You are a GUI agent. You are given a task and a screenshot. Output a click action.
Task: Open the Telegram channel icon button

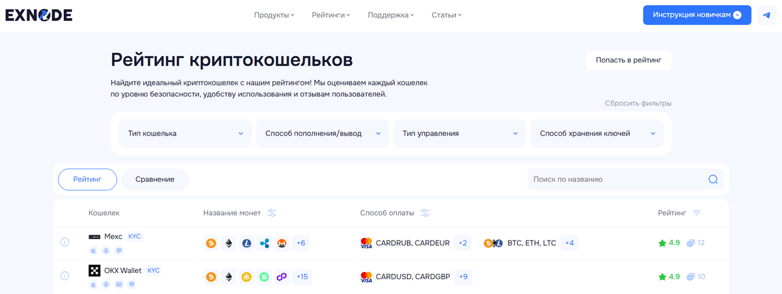766,15
